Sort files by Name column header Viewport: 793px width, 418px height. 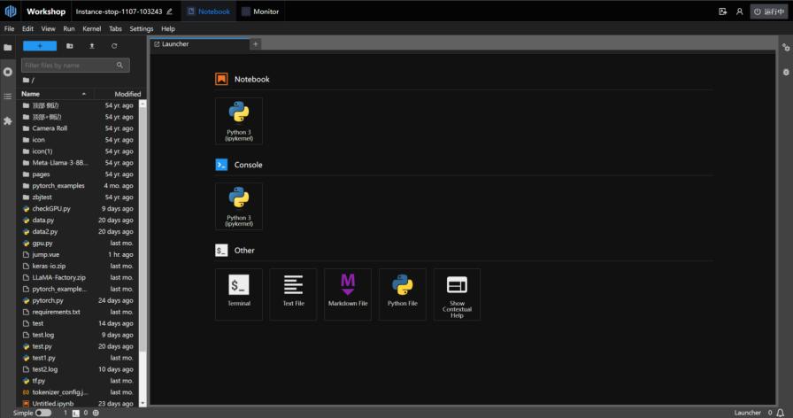click(x=54, y=94)
